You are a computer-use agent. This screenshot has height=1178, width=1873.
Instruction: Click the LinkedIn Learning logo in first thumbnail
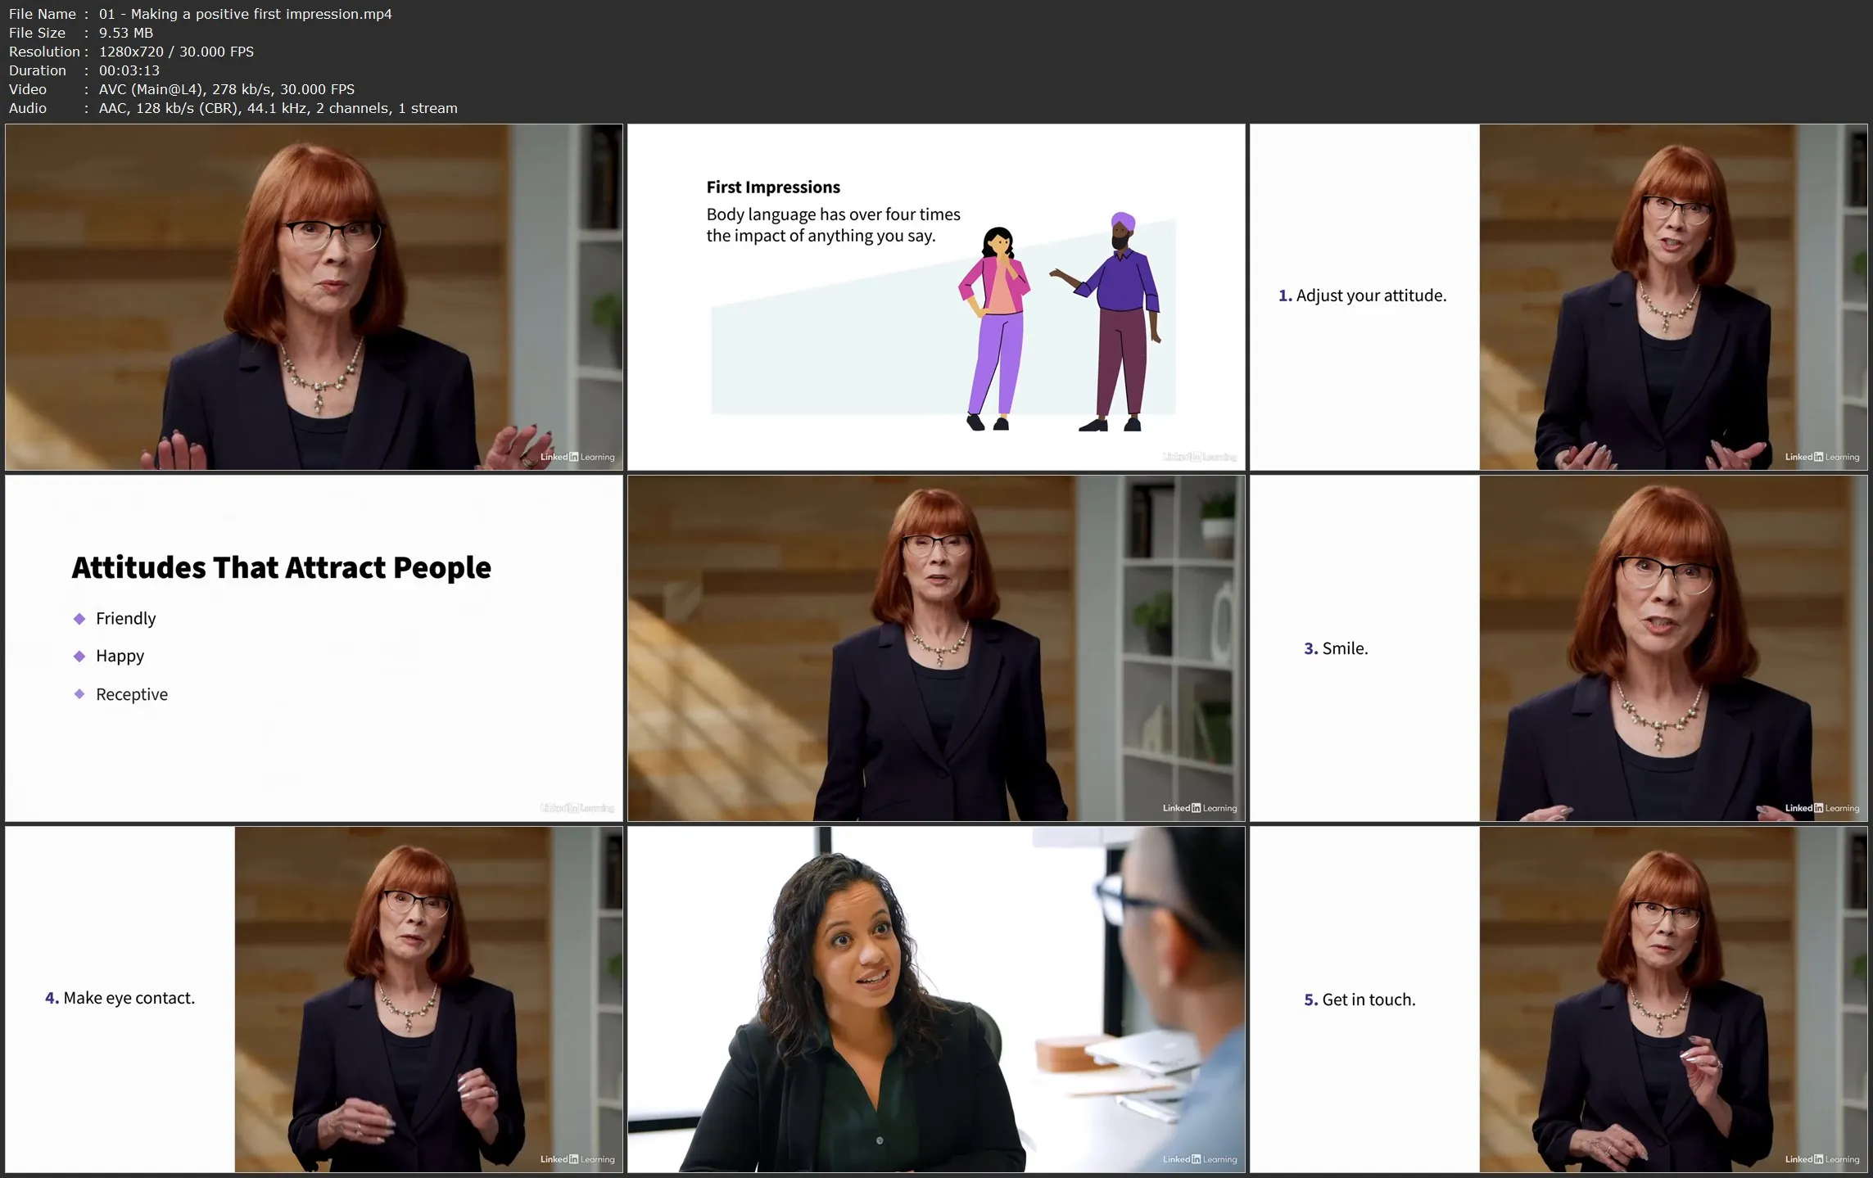(x=577, y=457)
